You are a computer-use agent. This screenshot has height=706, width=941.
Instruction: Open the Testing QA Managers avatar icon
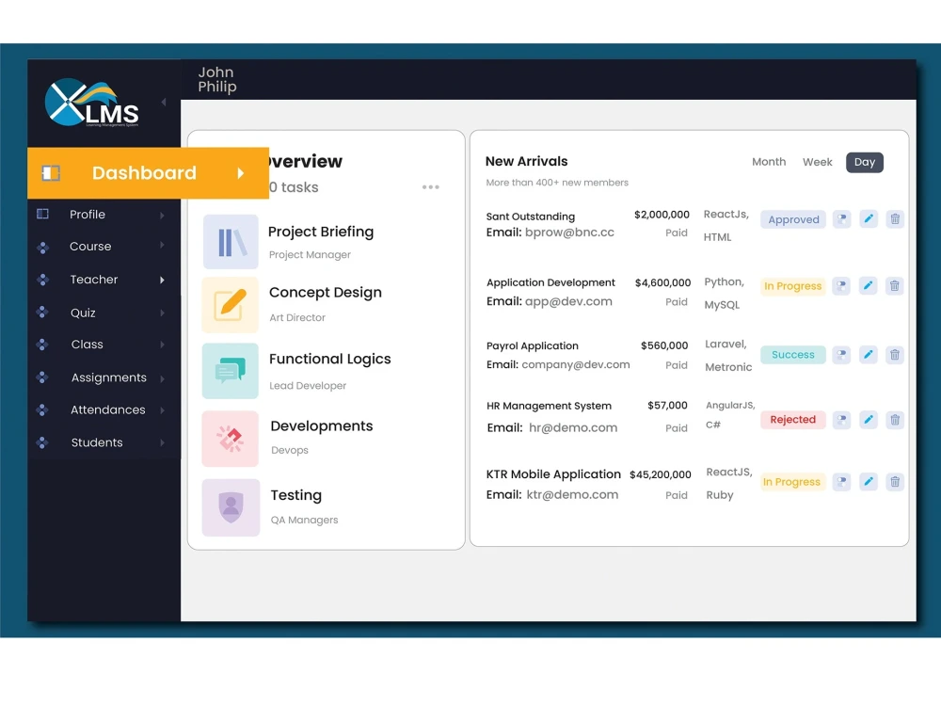point(231,507)
